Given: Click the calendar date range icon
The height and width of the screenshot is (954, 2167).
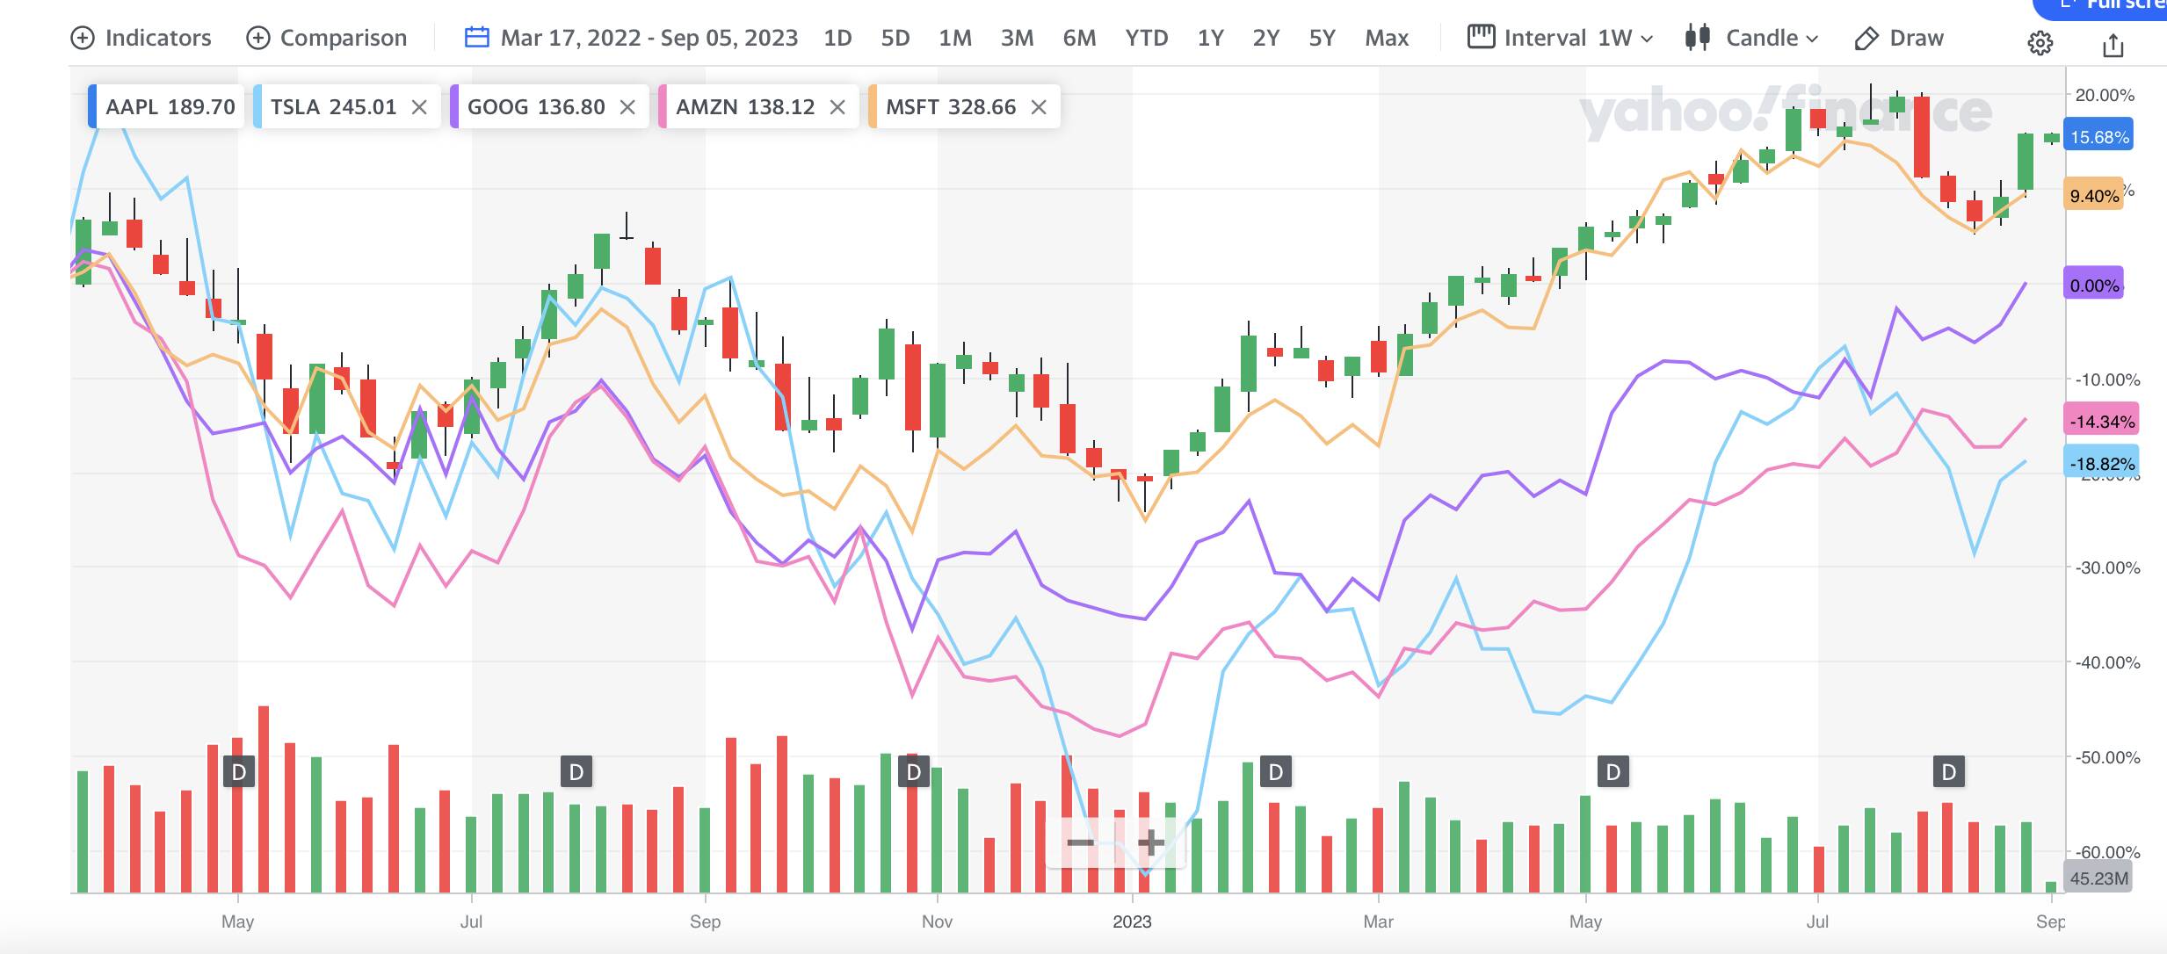Looking at the screenshot, I should click(x=476, y=38).
